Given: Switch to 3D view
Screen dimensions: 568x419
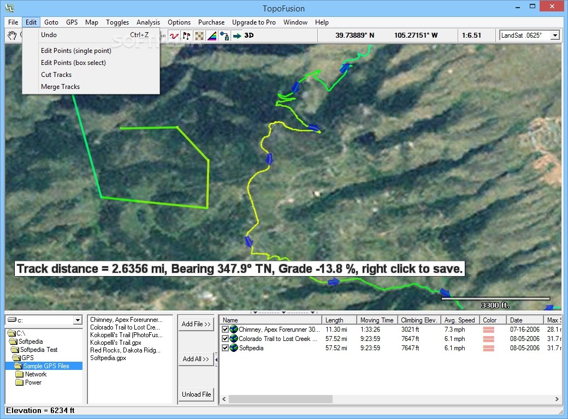Looking at the screenshot, I should click(249, 35).
